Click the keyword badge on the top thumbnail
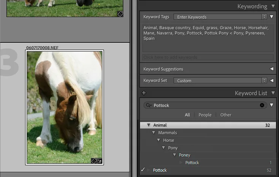The image size is (279, 177). point(120,14)
